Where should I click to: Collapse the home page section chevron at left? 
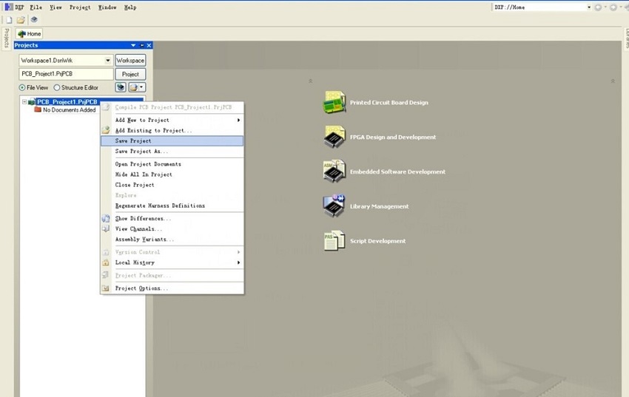click(310, 81)
